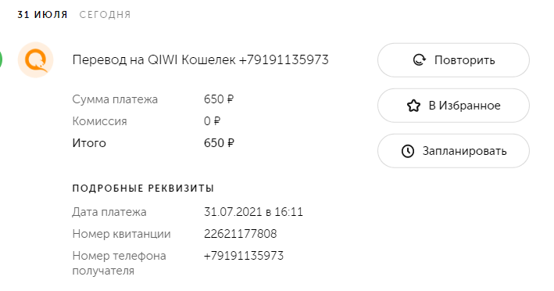Click the 31 ИЮЛЯ date header
The height and width of the screenshot is (291, 554).
(x=42, y=15)
